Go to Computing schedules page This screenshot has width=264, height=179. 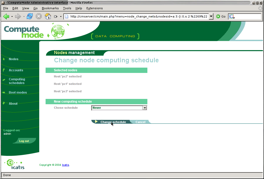point(17,81)
